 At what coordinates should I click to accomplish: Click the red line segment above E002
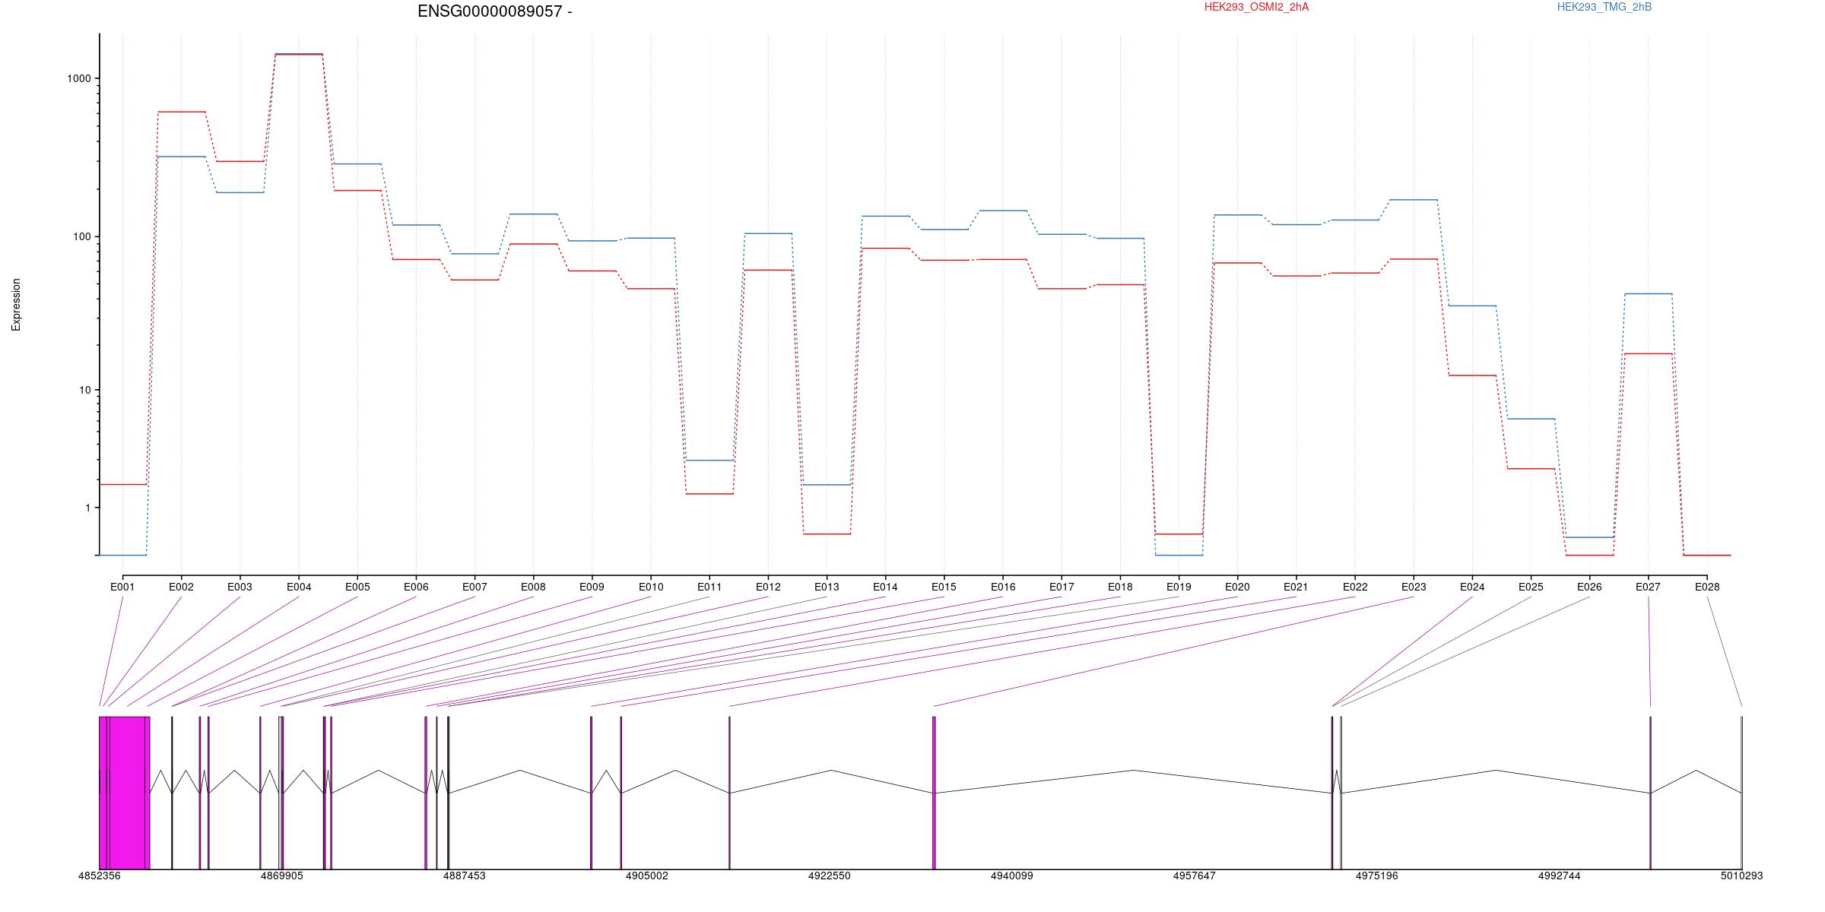(181, 112)
